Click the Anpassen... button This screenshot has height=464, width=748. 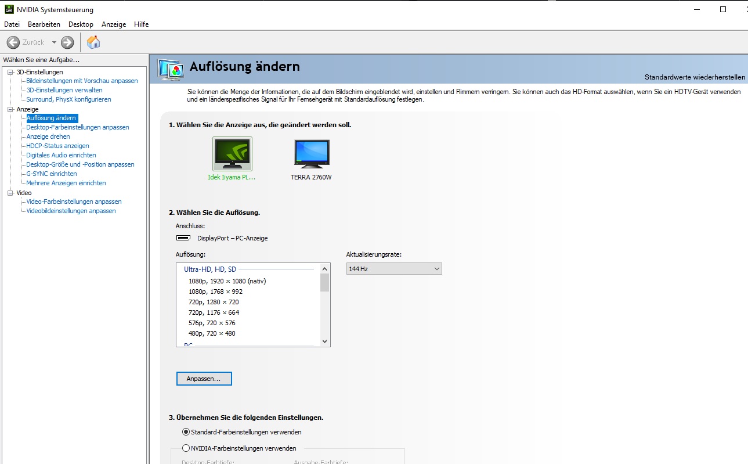coord(204,379)
